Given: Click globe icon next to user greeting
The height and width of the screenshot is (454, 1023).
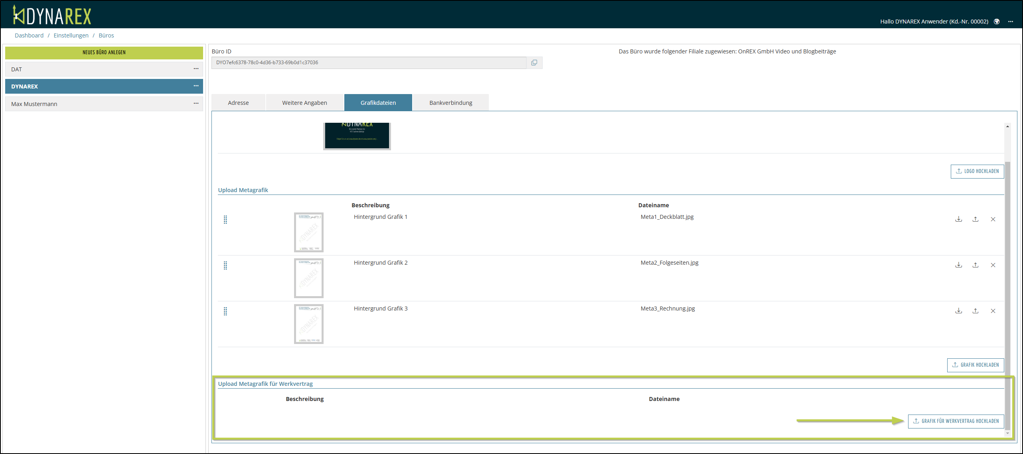Looking at the screenshot, I should (x=996, y=22).
